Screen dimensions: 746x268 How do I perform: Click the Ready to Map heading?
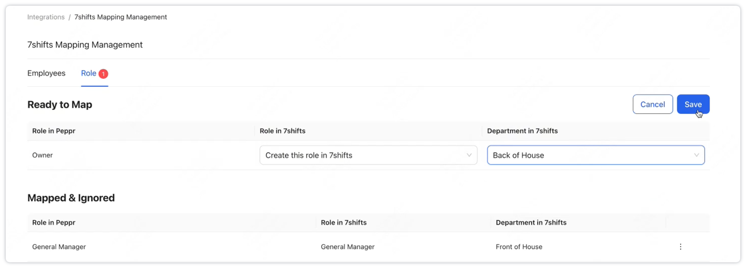[x=60, y=105]
